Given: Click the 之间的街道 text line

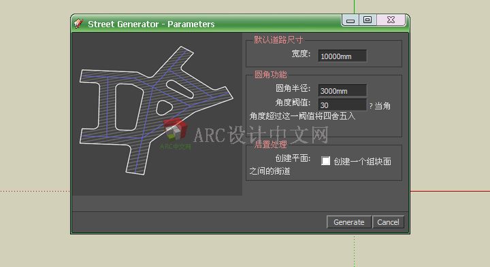Looking at the screenshot, I should (x=269, y=171).
